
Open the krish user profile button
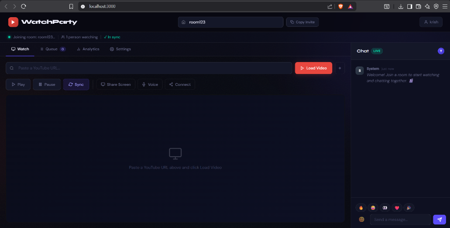431,22
